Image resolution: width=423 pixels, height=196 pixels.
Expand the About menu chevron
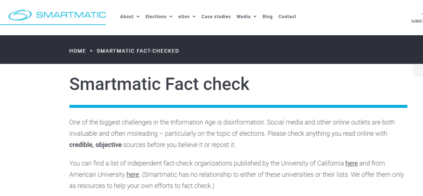click(x=138, y=16)
